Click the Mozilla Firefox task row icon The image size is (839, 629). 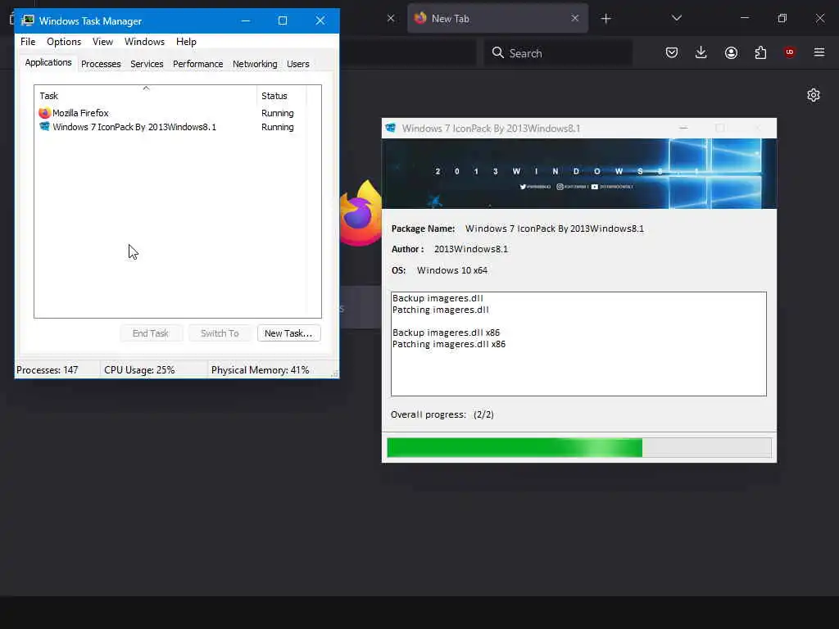[44, 113]
